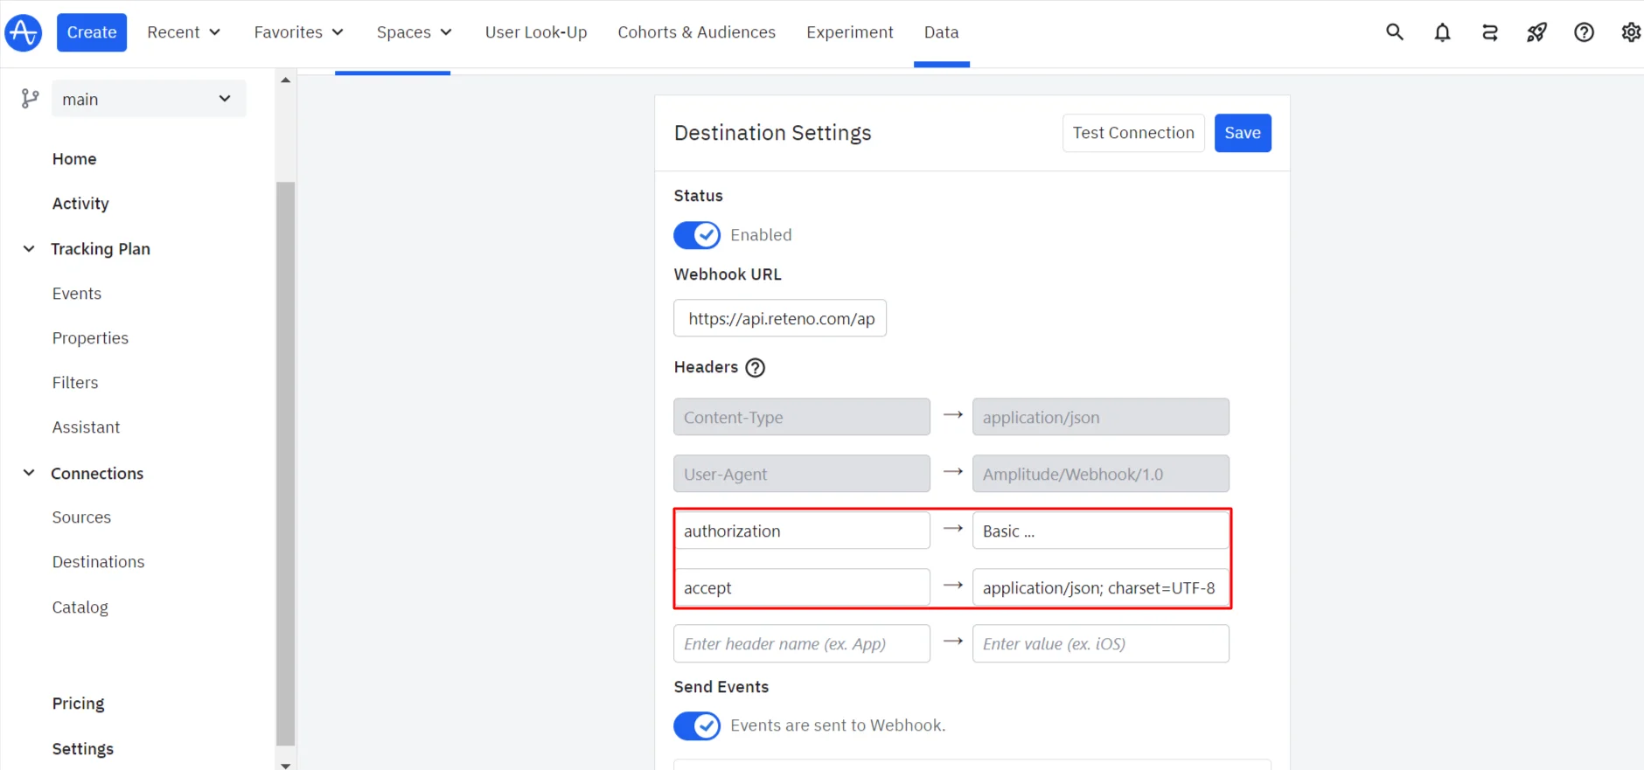Open Pricing in sidebar
The height and width of the screenshot is (770, 1644).
78,704
